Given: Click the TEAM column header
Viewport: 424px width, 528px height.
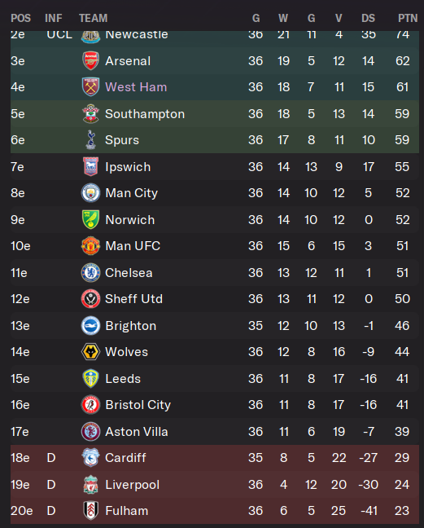Looking at the screenshot, I should (x=93, y=18).
